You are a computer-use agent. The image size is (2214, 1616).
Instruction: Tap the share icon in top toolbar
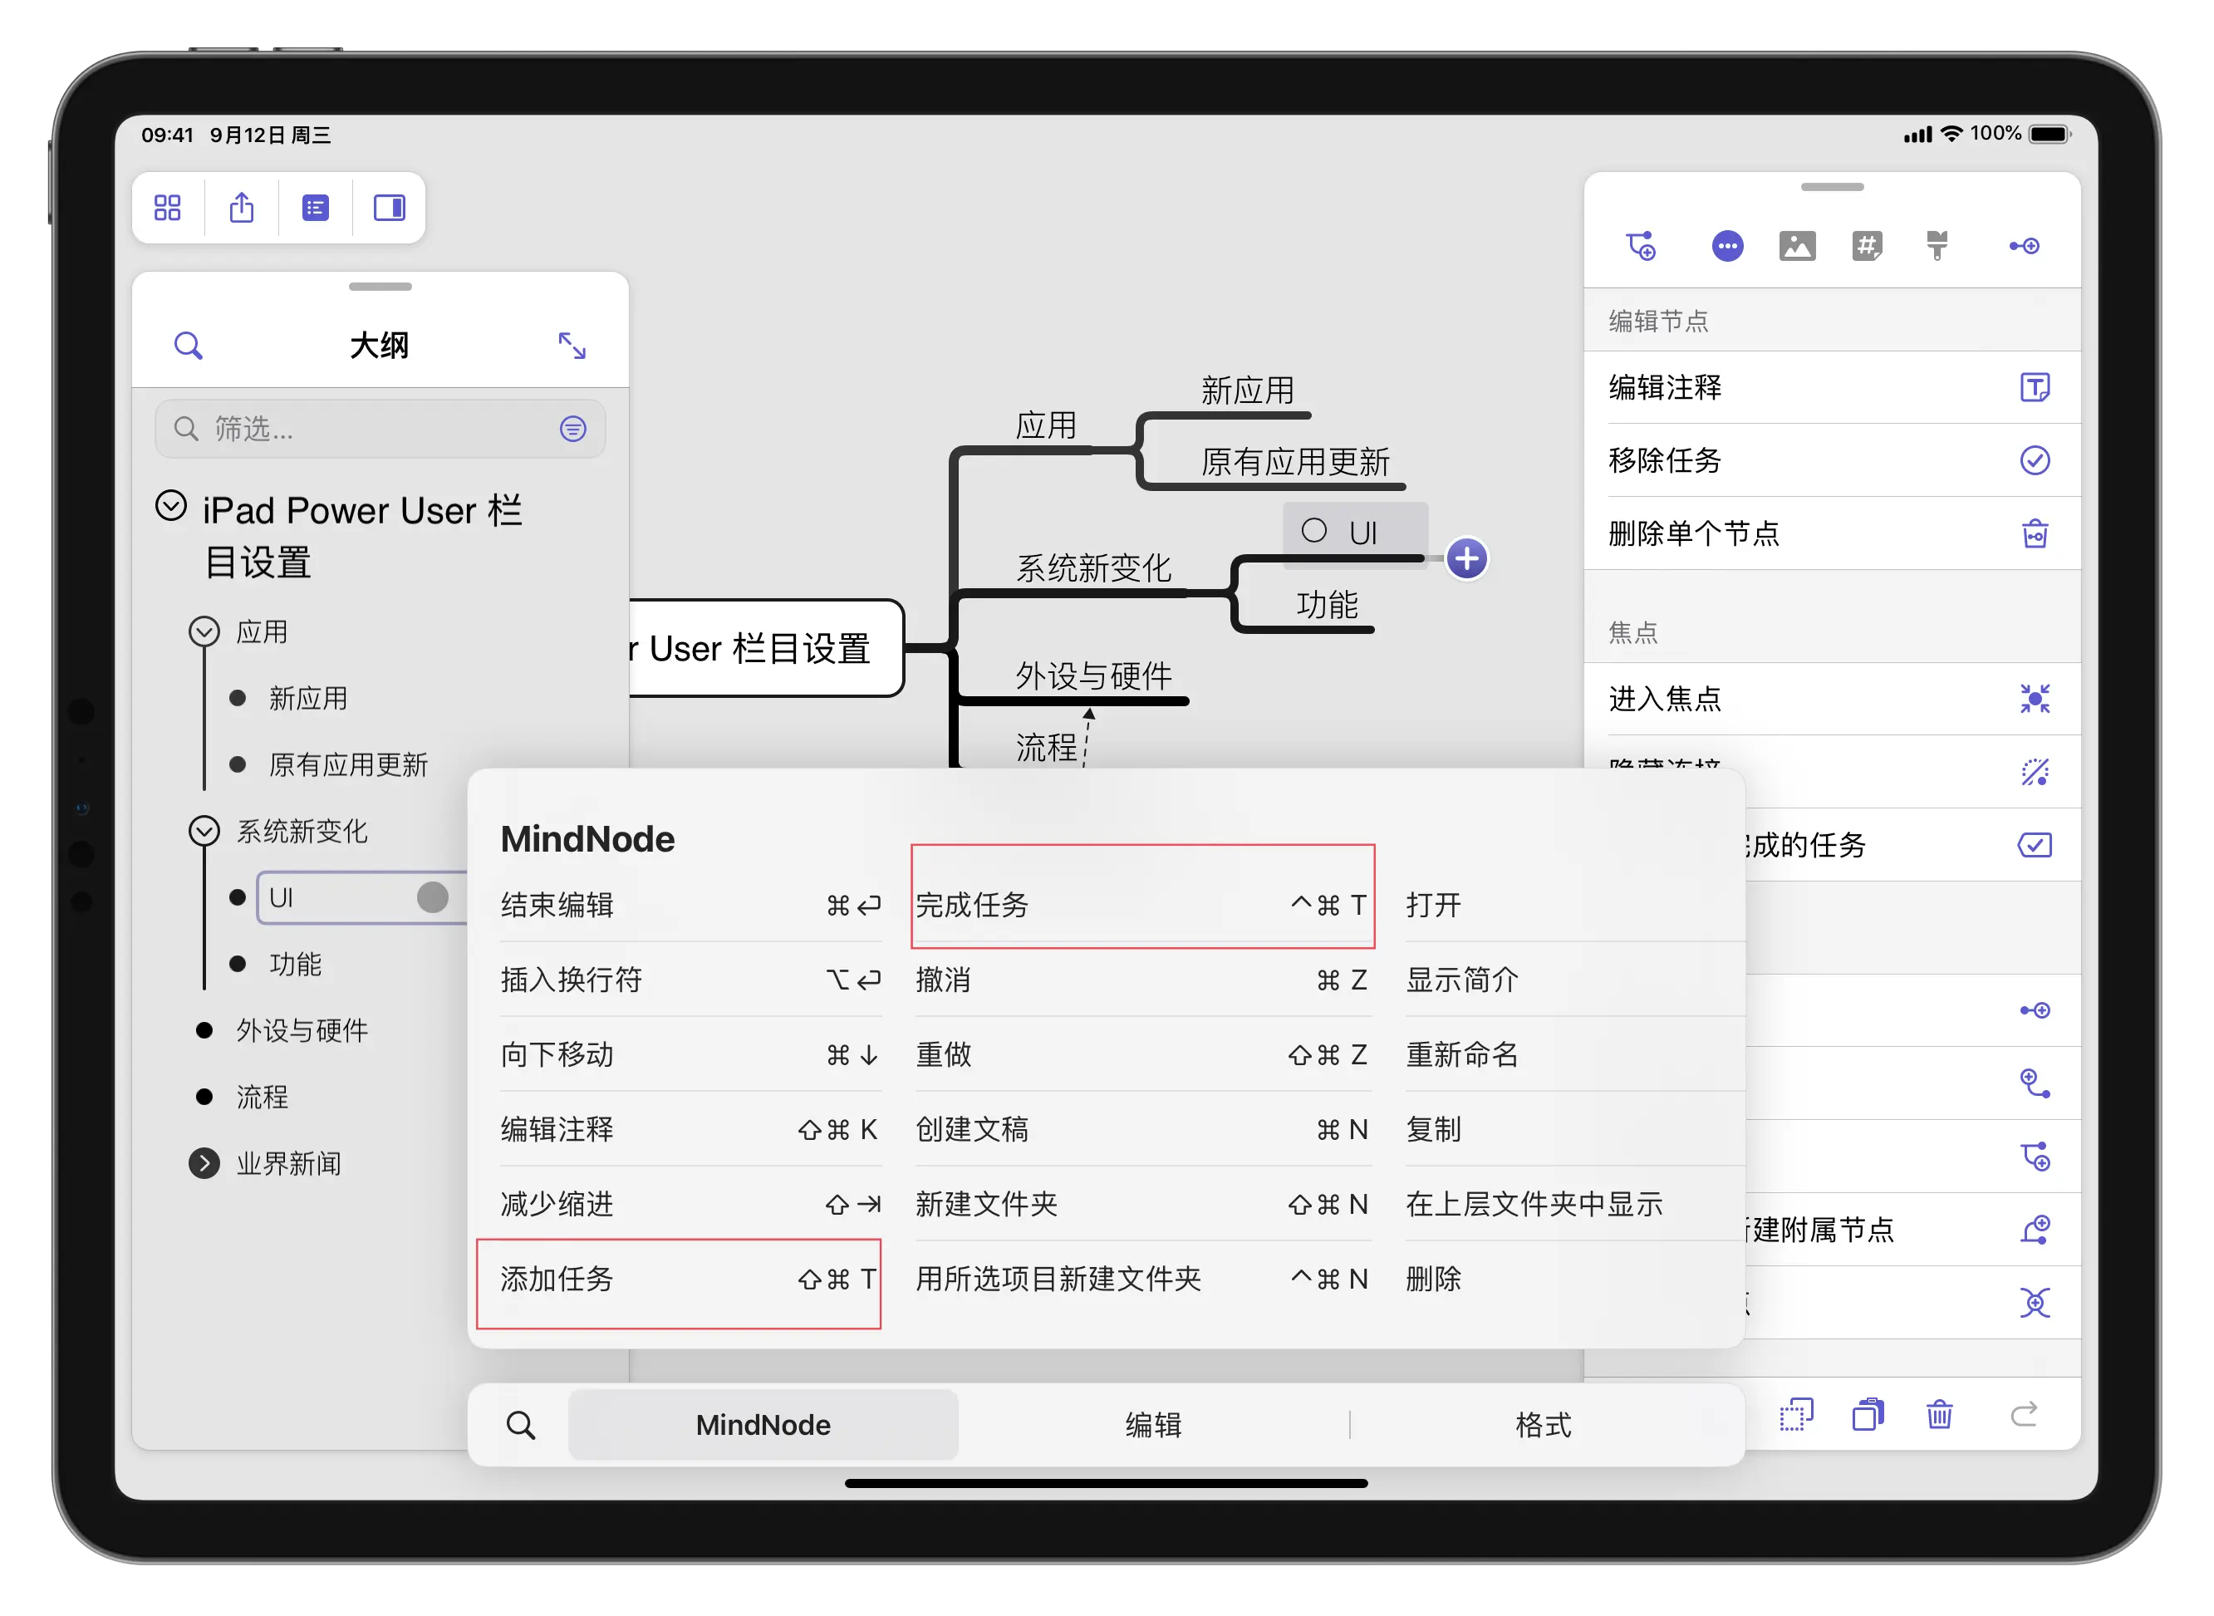242,208
